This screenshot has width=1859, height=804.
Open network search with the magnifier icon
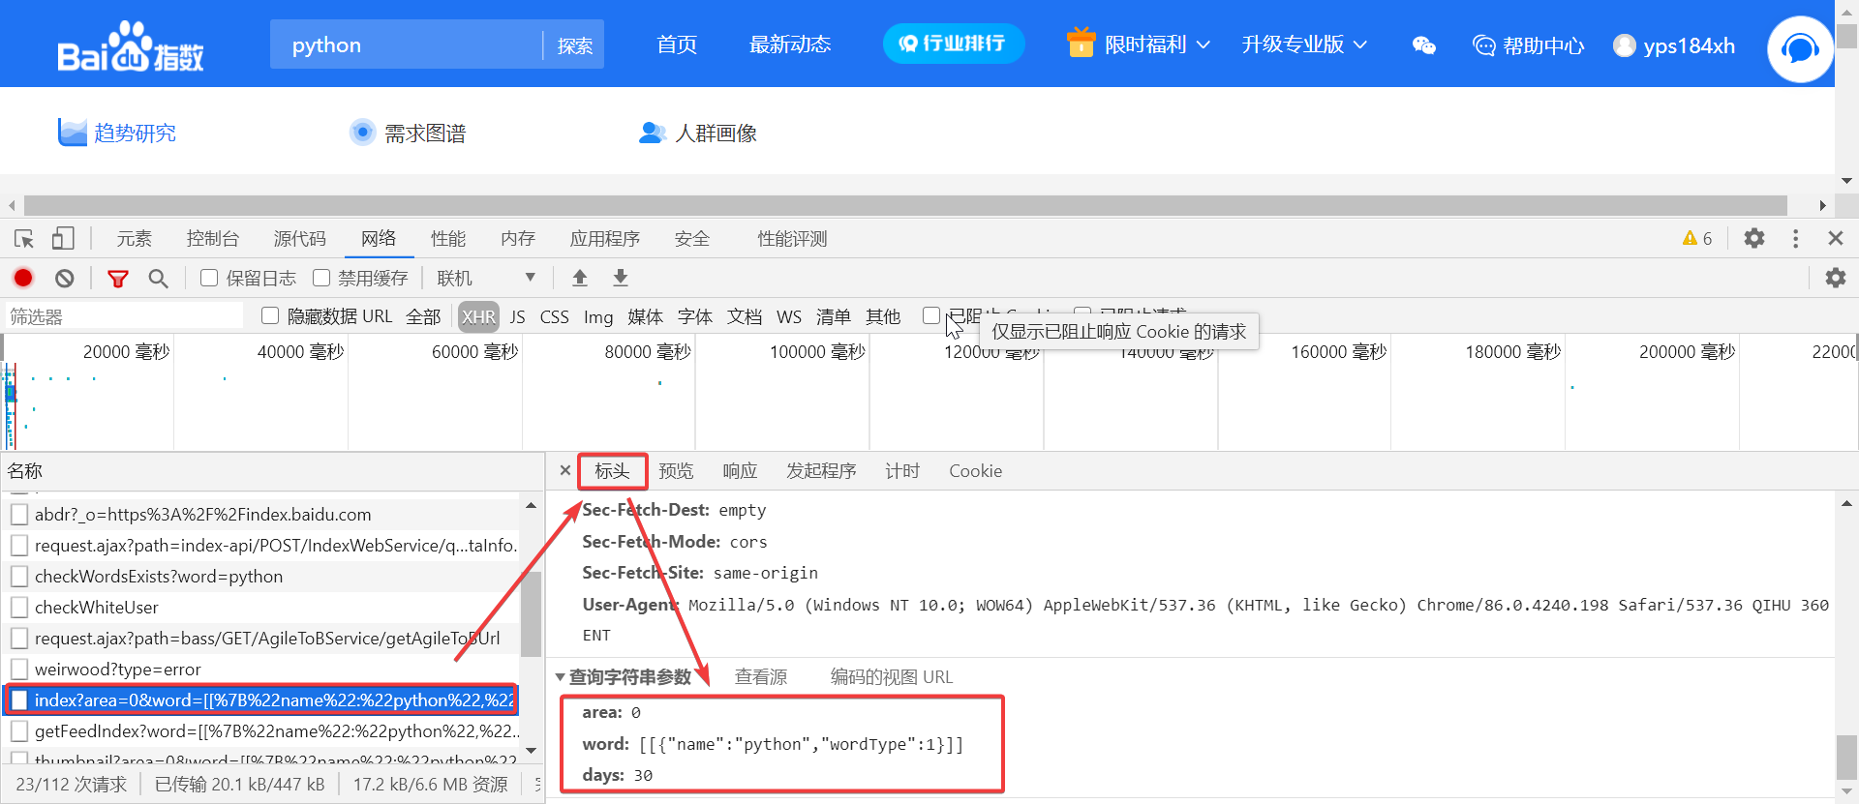(158, 279)
